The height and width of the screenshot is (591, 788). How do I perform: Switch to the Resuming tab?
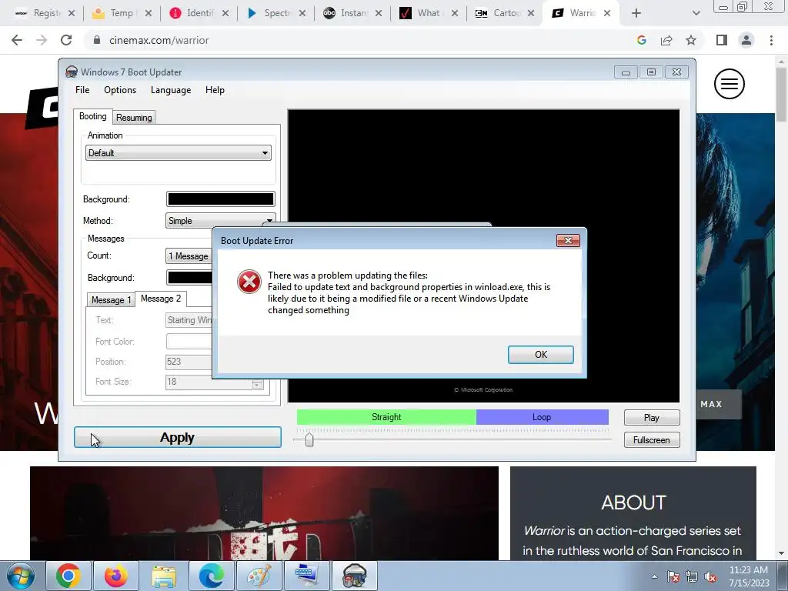click(x=134, y=118)
